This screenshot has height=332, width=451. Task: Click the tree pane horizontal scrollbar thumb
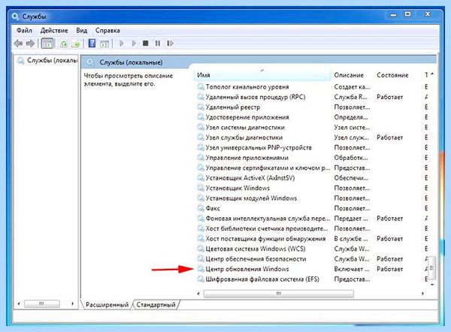tap(41, 303)
